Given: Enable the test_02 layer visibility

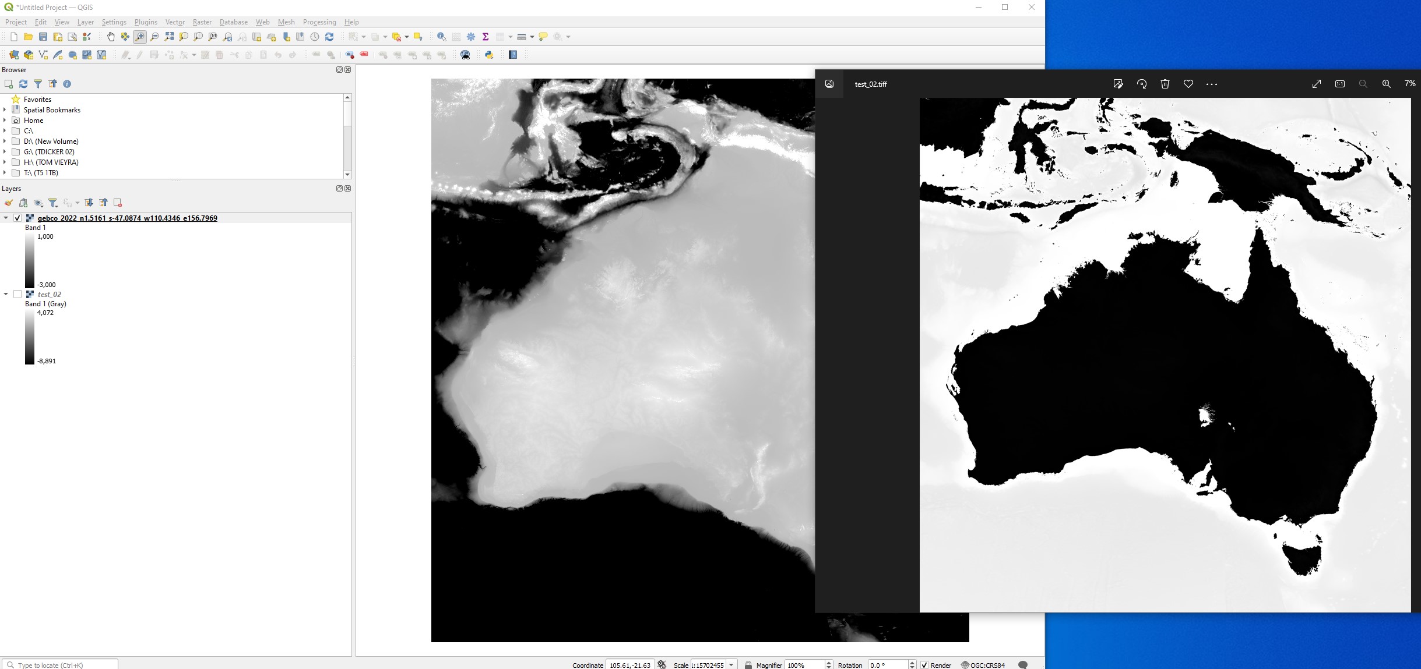Looking at the screenshot, I should 17,294.
